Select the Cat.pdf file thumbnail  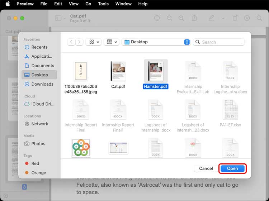118,71
